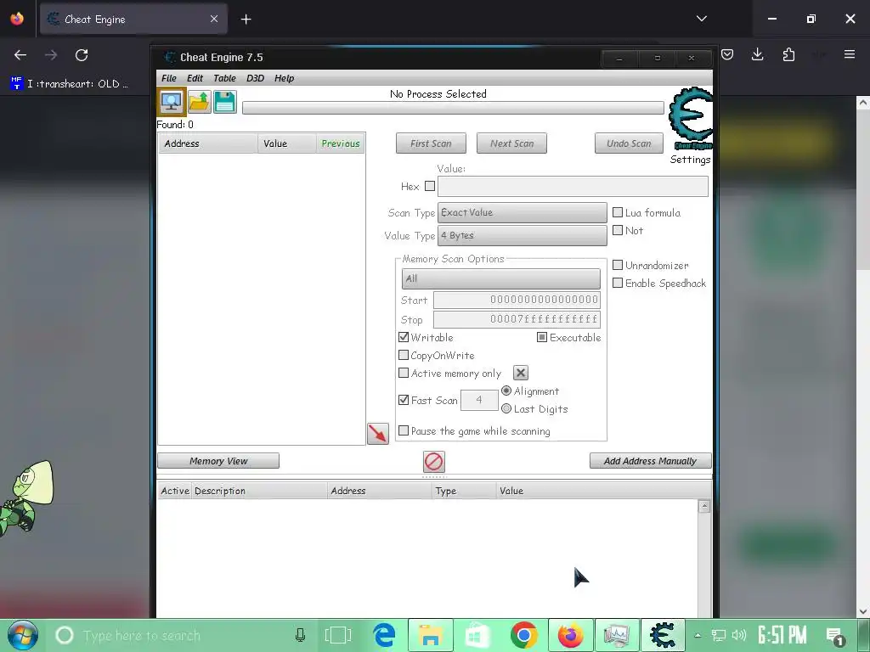Open the process selector monitor icon
The height and width of the screenshot is (652, 870).
172,102
